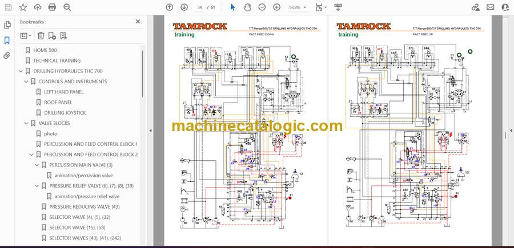Open the DRILLING JOYSTICK bookmark

point(65,113)
